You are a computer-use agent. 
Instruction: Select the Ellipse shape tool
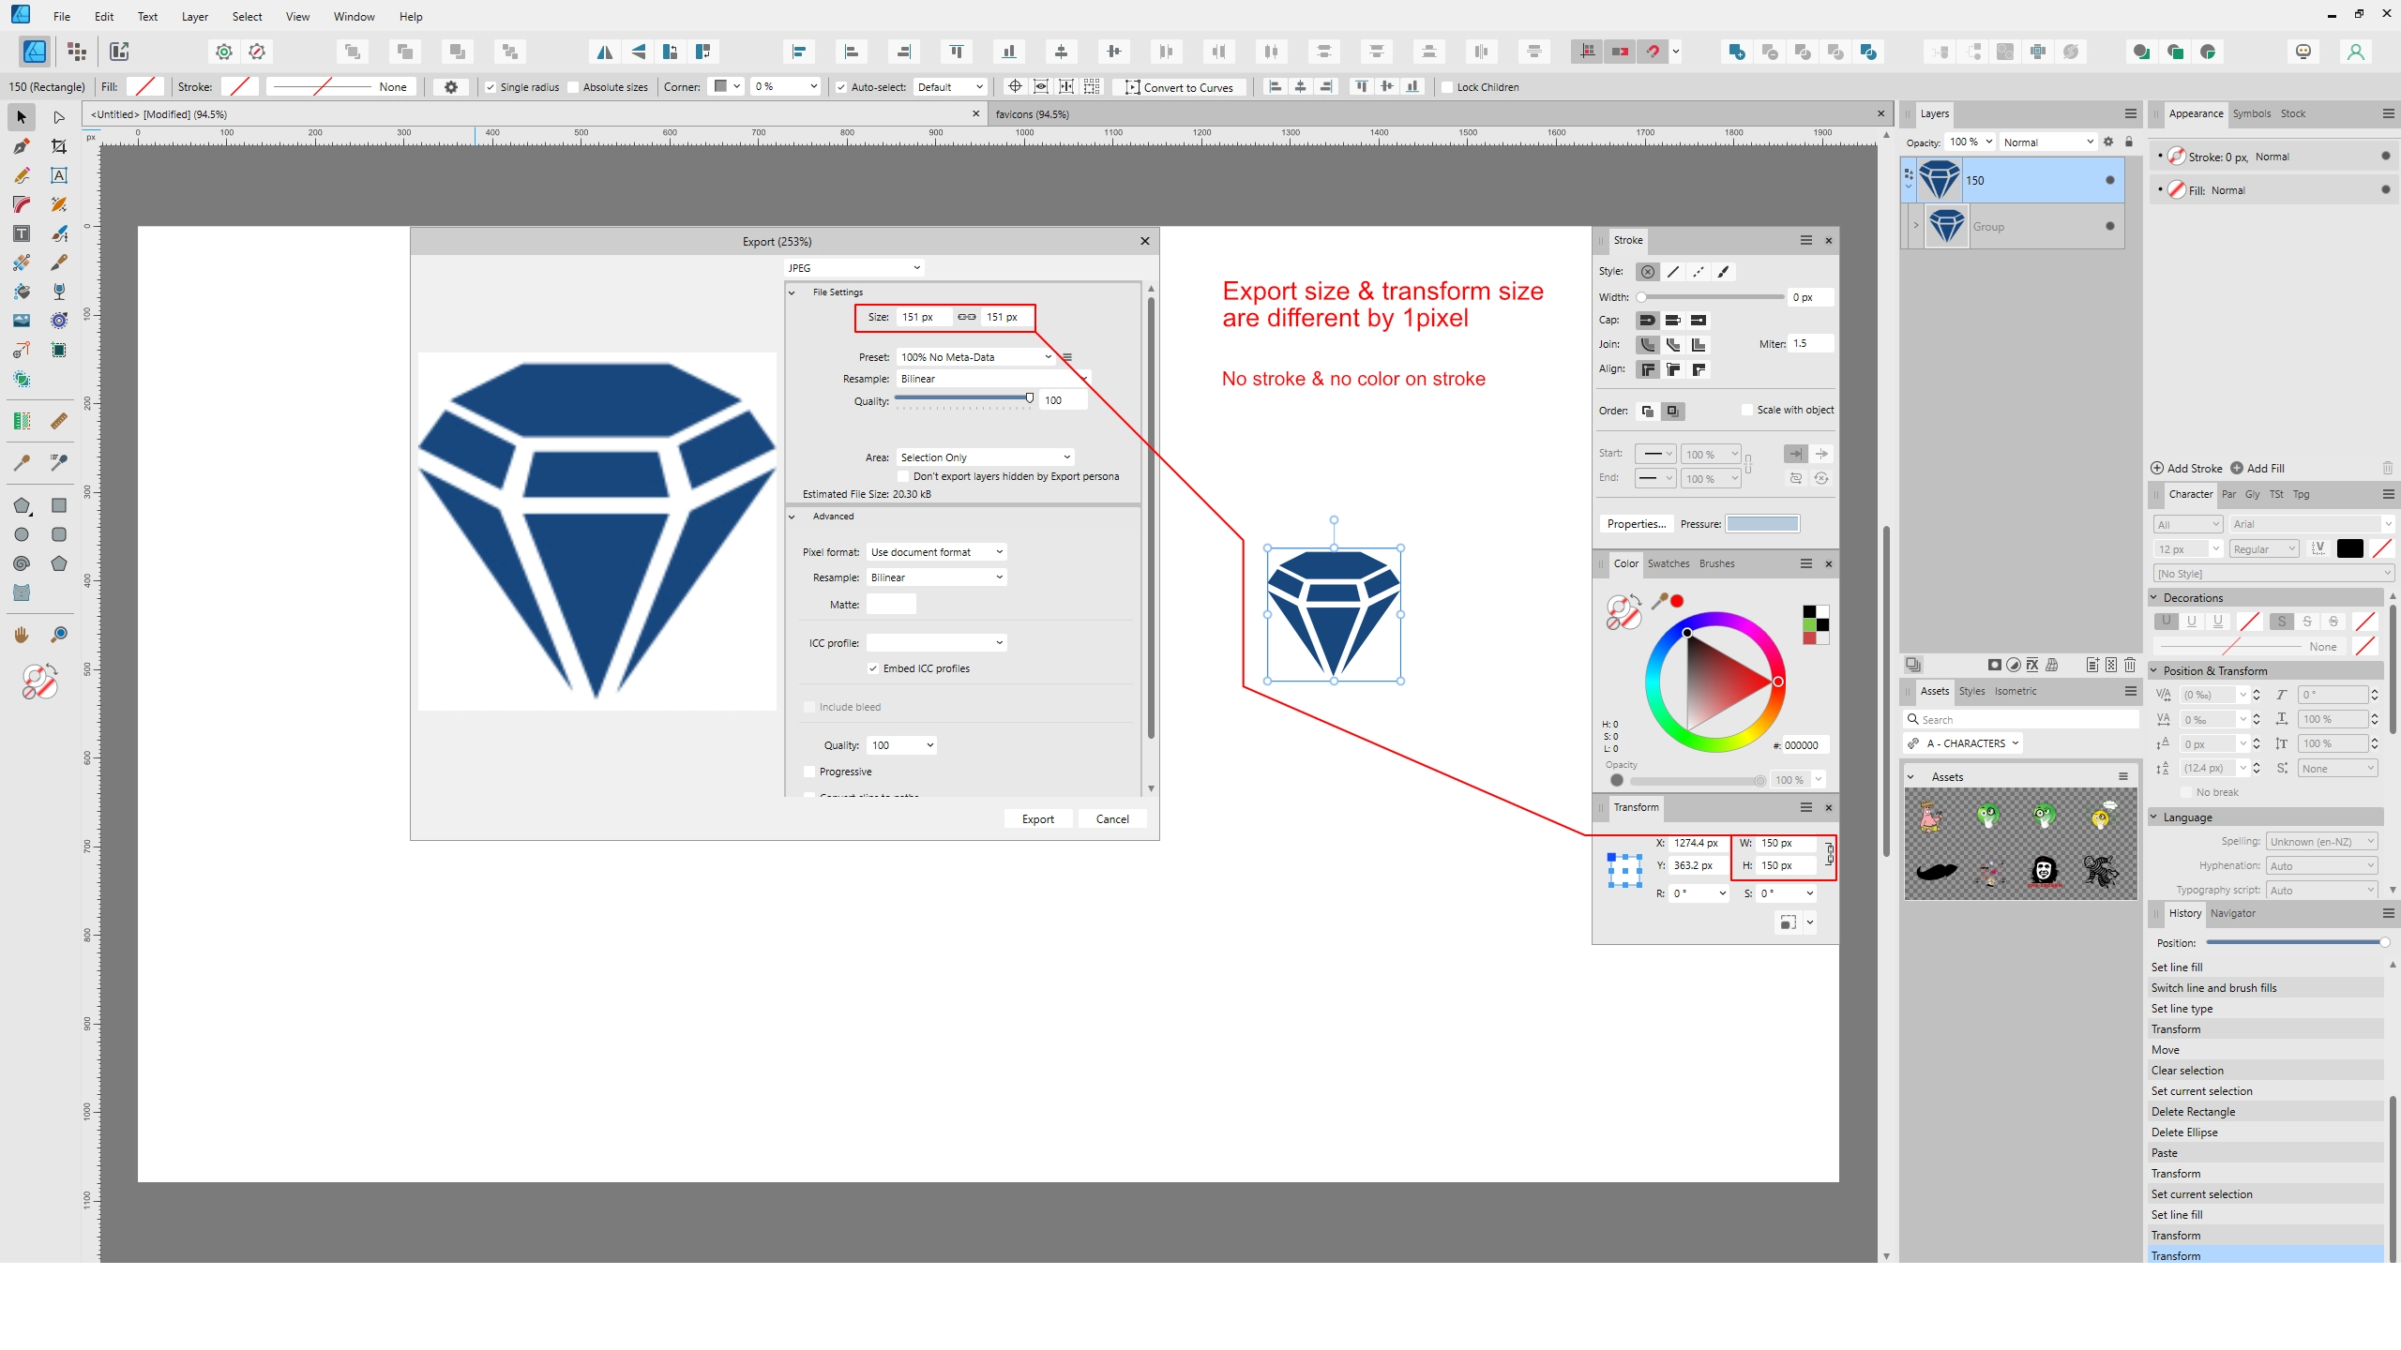pyautogui.click(x=22, y=534)
